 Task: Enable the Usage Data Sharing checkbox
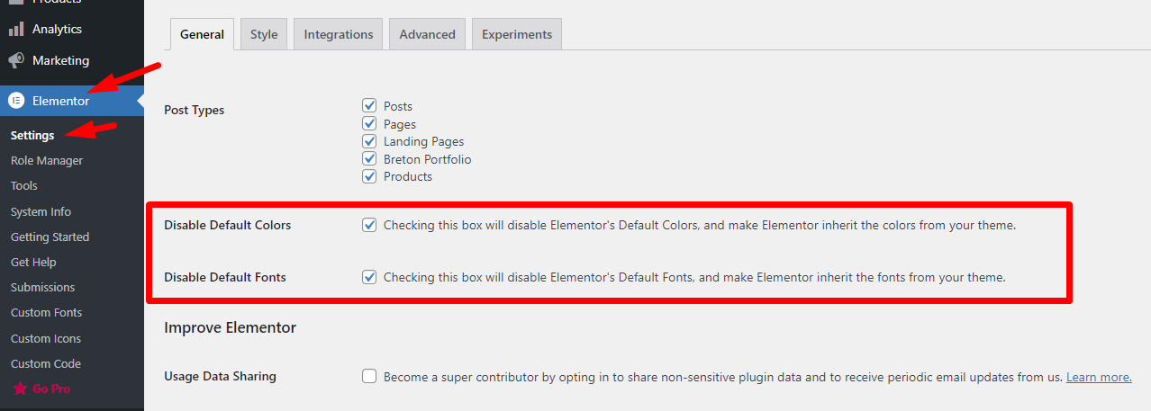(369, 377)
